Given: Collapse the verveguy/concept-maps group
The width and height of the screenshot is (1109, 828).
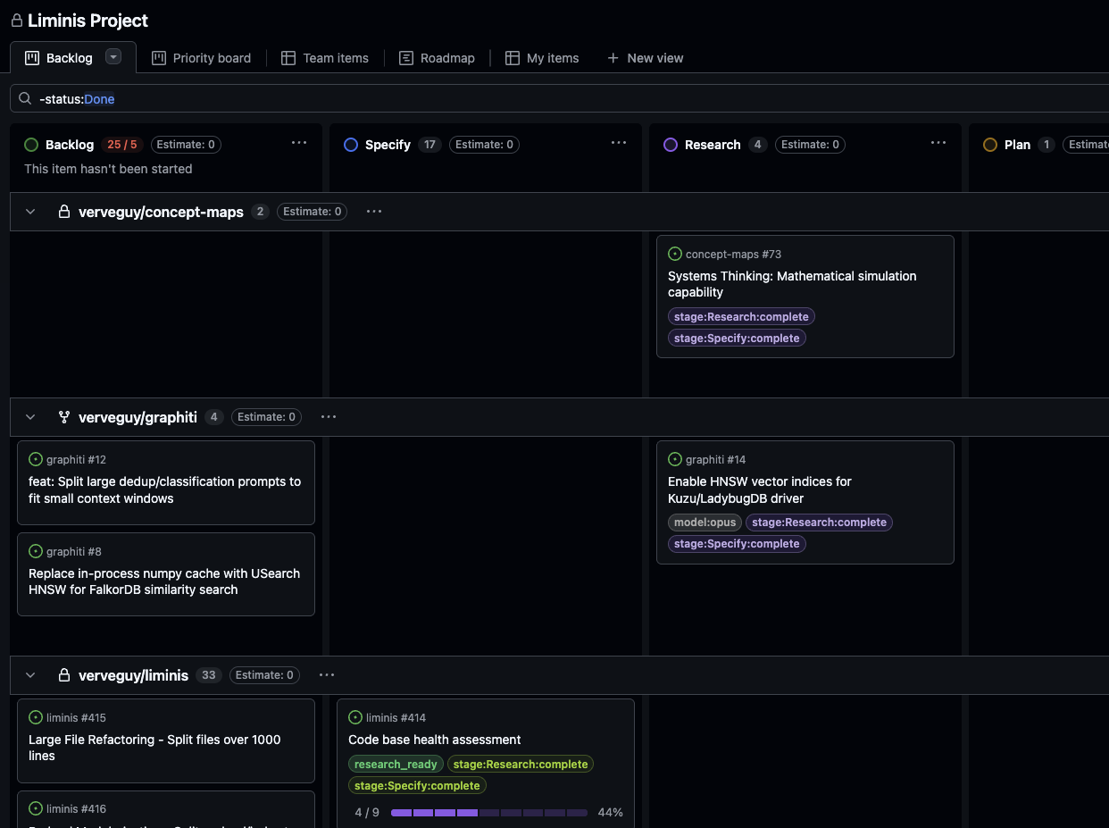Looking at the screenshot, I should (x=30, y=212).
